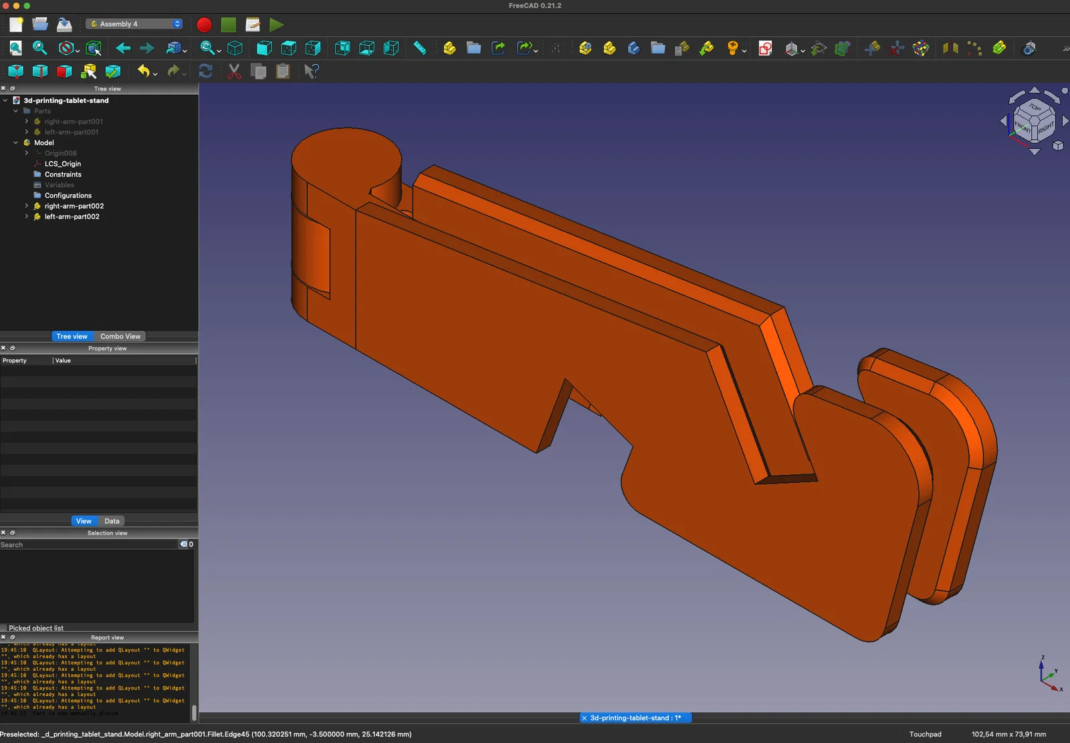1070x743 pixels.
Task: Click the What's This help cursor icon
Action: pos(312,72)
